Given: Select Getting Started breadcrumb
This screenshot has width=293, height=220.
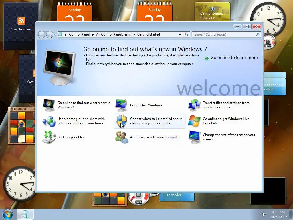Looking at the screenshot, I should (149, 34).
